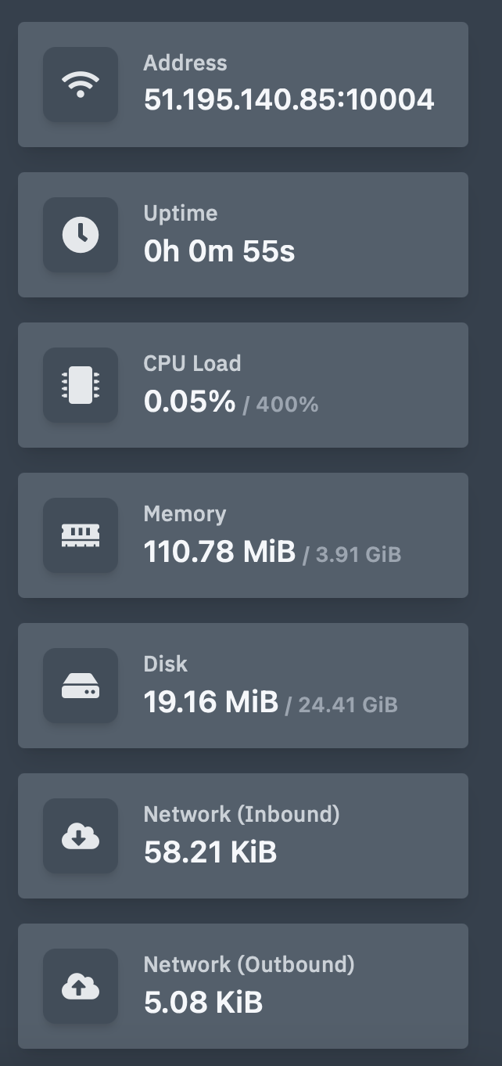The image size is (502, 1066).
Task: Click the Inbound cloud download icon
Action: pos(81,836)
